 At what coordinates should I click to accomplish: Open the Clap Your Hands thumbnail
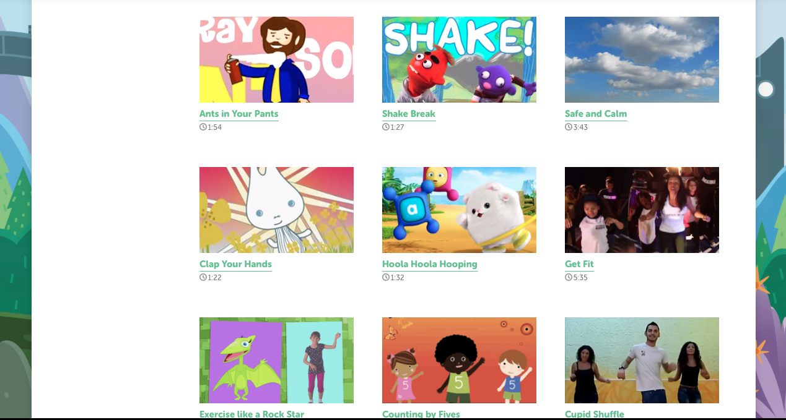[x=276, y=210]
